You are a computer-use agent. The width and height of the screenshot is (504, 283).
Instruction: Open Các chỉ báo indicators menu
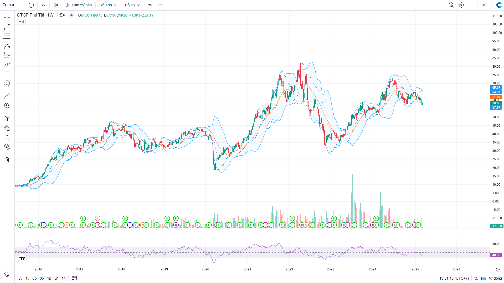point(79,5)
